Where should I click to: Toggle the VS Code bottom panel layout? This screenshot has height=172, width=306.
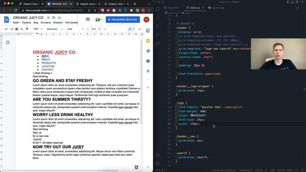[x=293, y=2]
